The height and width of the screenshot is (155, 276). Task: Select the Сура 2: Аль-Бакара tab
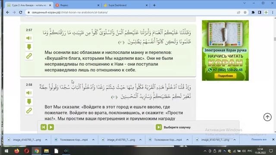(29, 5)
